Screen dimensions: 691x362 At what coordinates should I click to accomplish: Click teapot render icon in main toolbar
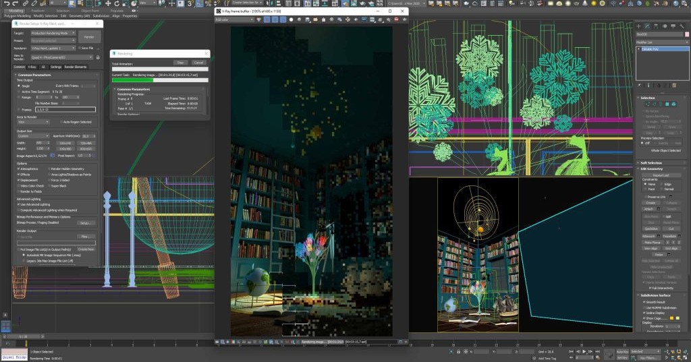466,3
